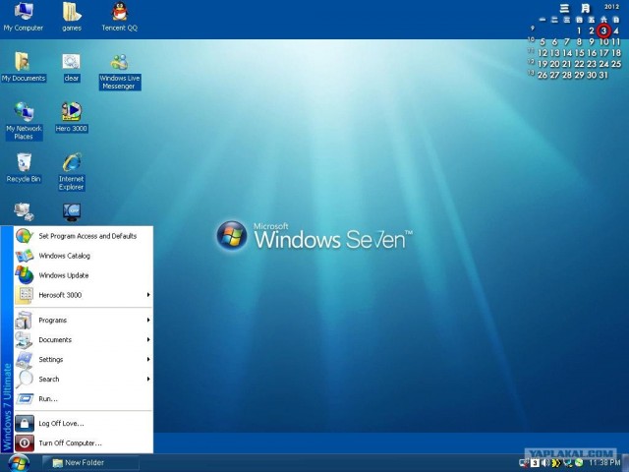Choose Log Off Love... in Start menu
The height and width of the screenshot is (472, 629).
pos(84,424)
